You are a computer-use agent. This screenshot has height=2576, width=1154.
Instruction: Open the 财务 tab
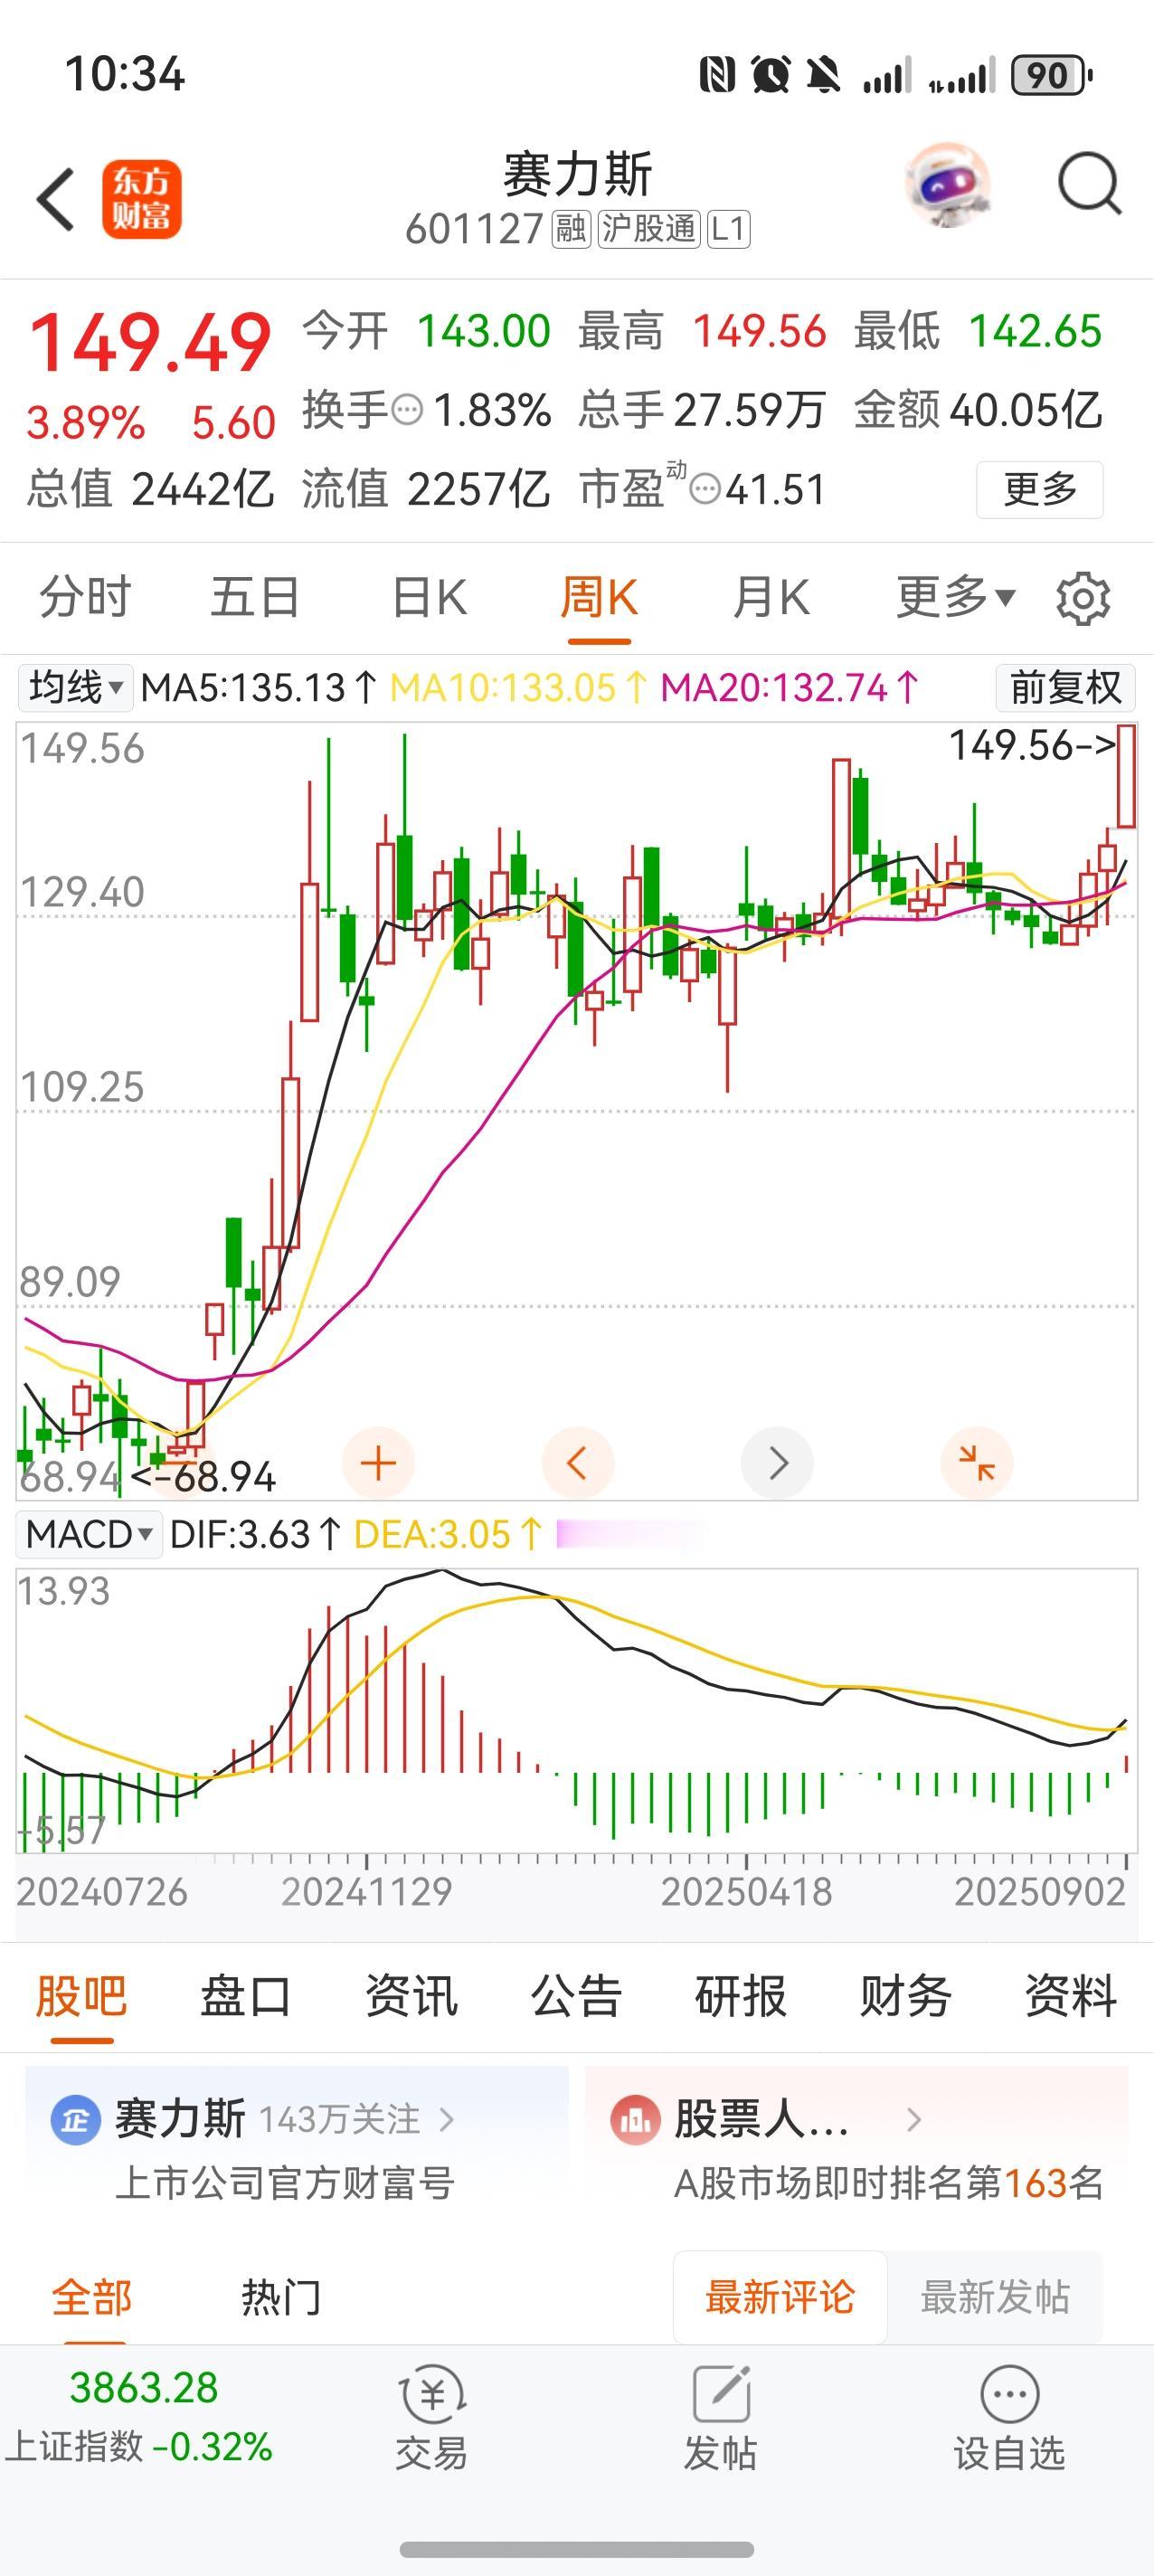click(x=906, y=1997)
